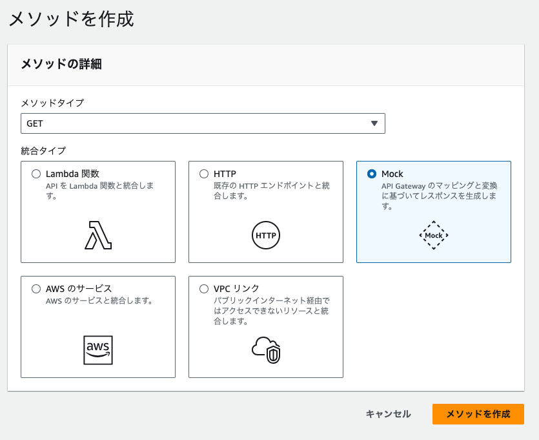Click the AWS のサービス card description
This screenshot has height=440, width=539.
click(x=99, y=300)
